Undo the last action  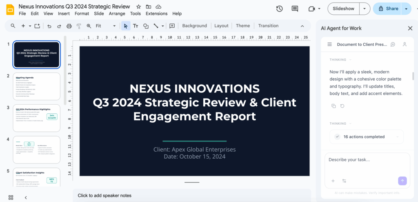(49, 26)
